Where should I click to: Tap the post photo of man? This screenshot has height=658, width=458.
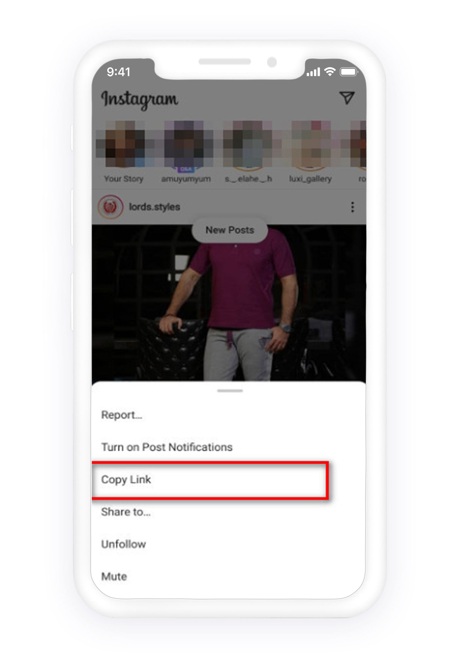tap(228, 303)
